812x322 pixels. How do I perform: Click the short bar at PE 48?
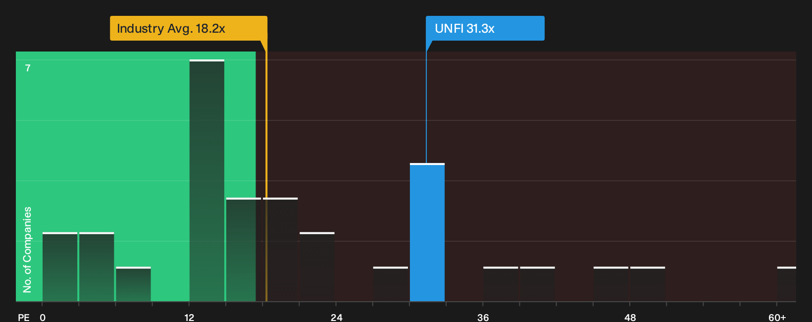coord(648,284)
